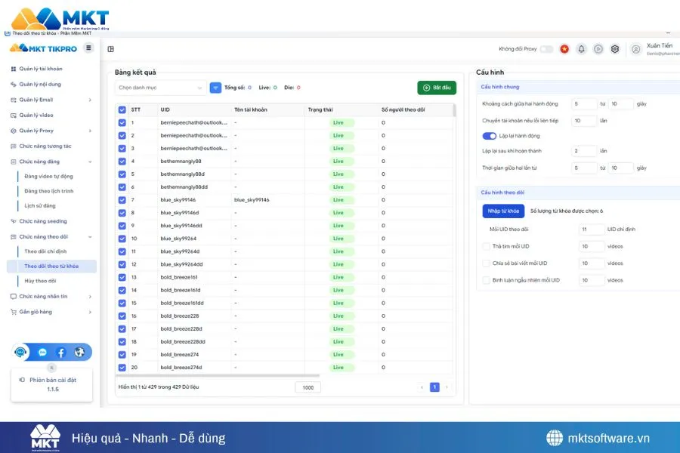Uncheck the select-all checkbox in table header
This screenshot has height=453, width=680.
pos(122,110)
